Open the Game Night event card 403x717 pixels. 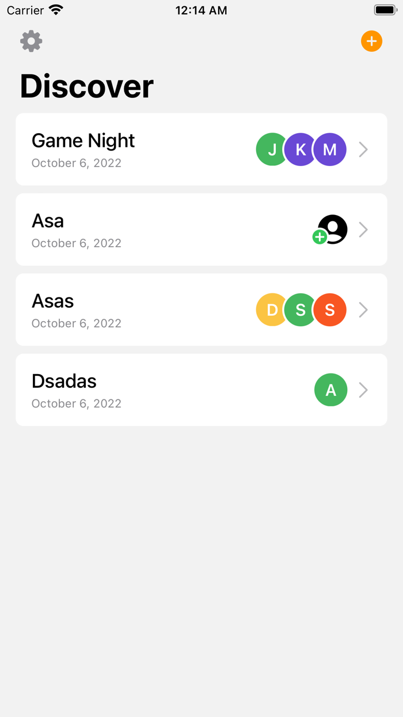coord(144,149)
